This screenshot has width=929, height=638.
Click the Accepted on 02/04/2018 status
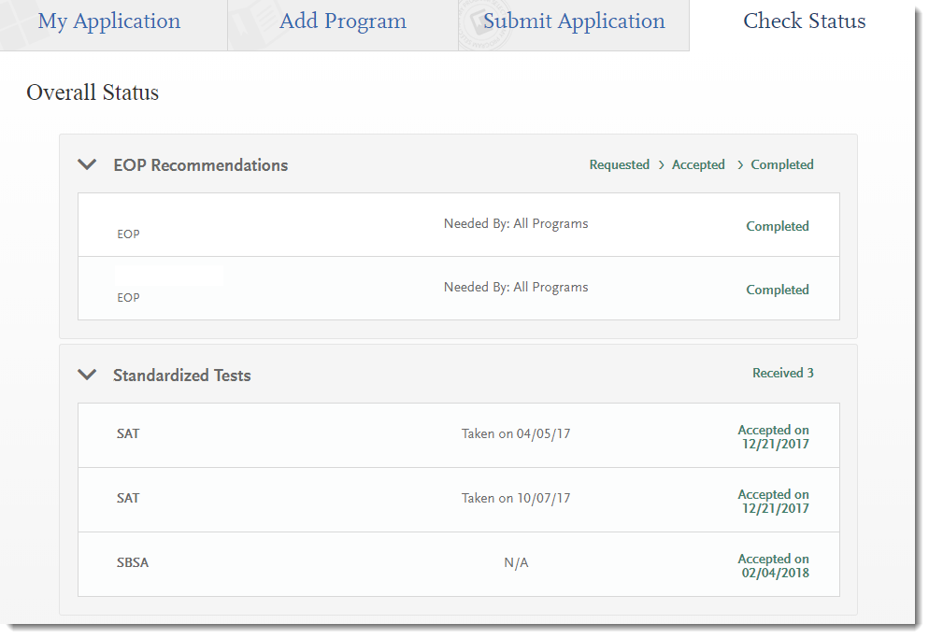(x=773, y=566)
